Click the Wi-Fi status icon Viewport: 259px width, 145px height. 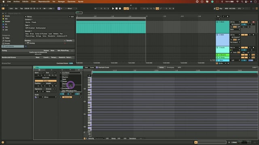coord(238,2)
